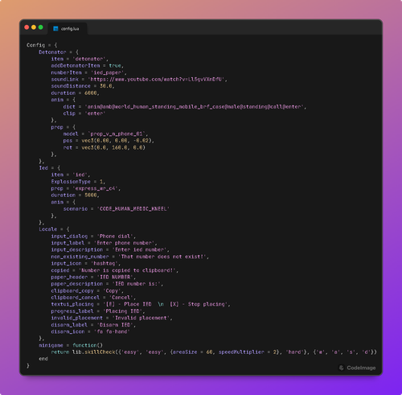Click the green maximize window button
The height and width of the screenshot is (395, 402).
point(41,27)
